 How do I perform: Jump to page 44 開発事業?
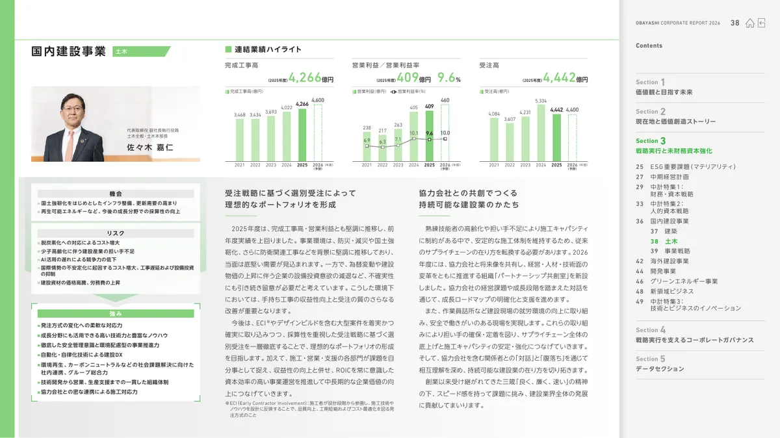pyautogui.click(x=656, y=270)
